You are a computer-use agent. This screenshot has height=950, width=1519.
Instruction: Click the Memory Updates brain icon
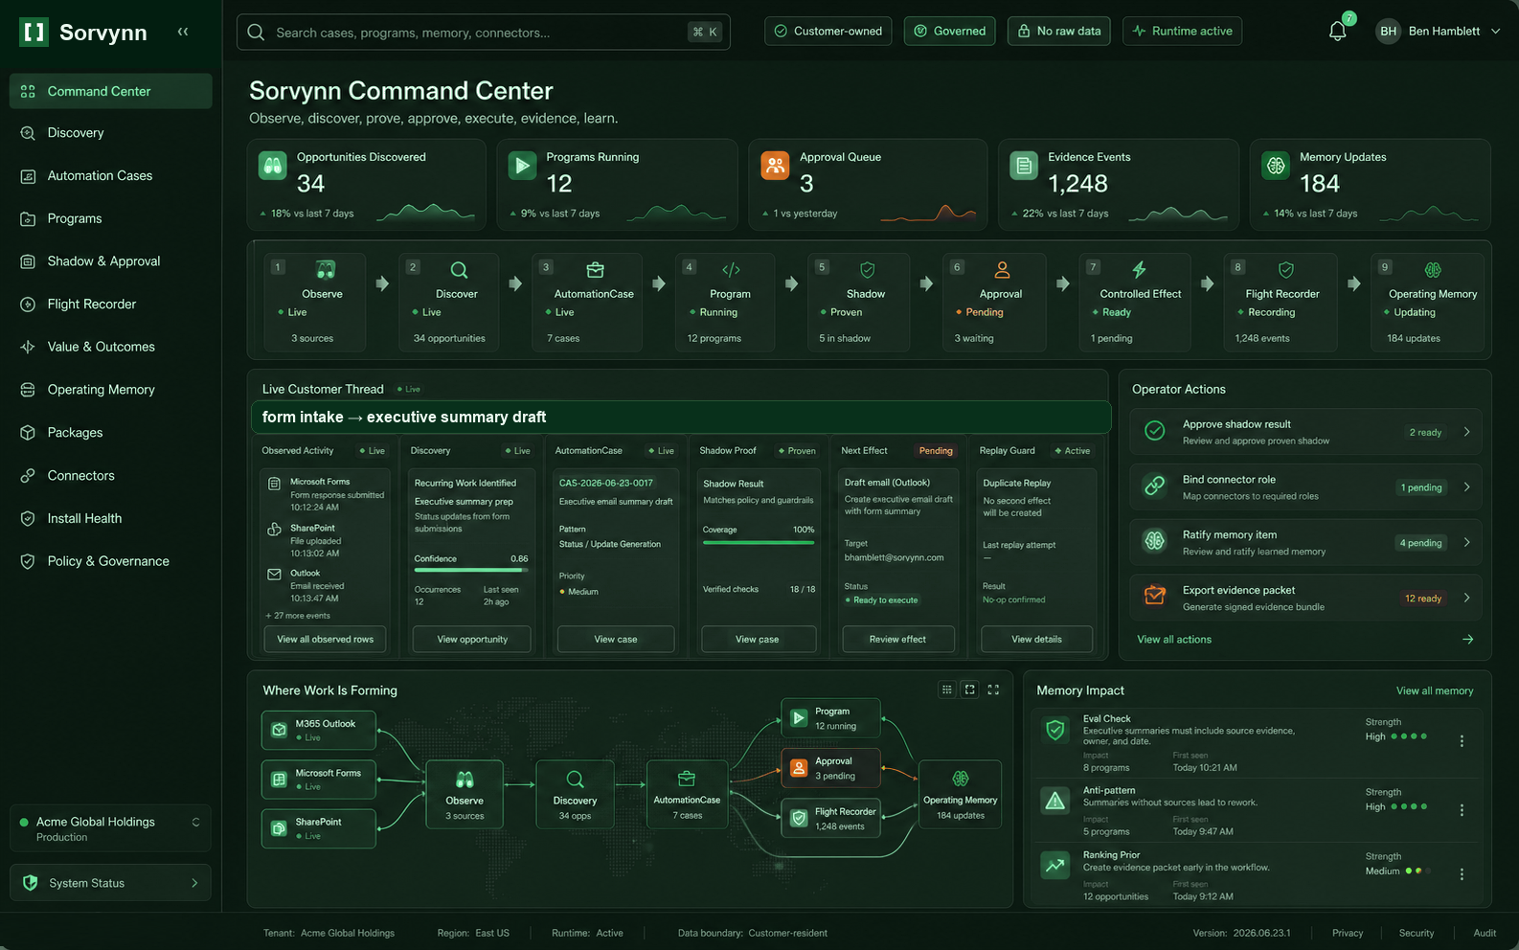tap(1276, 166)
